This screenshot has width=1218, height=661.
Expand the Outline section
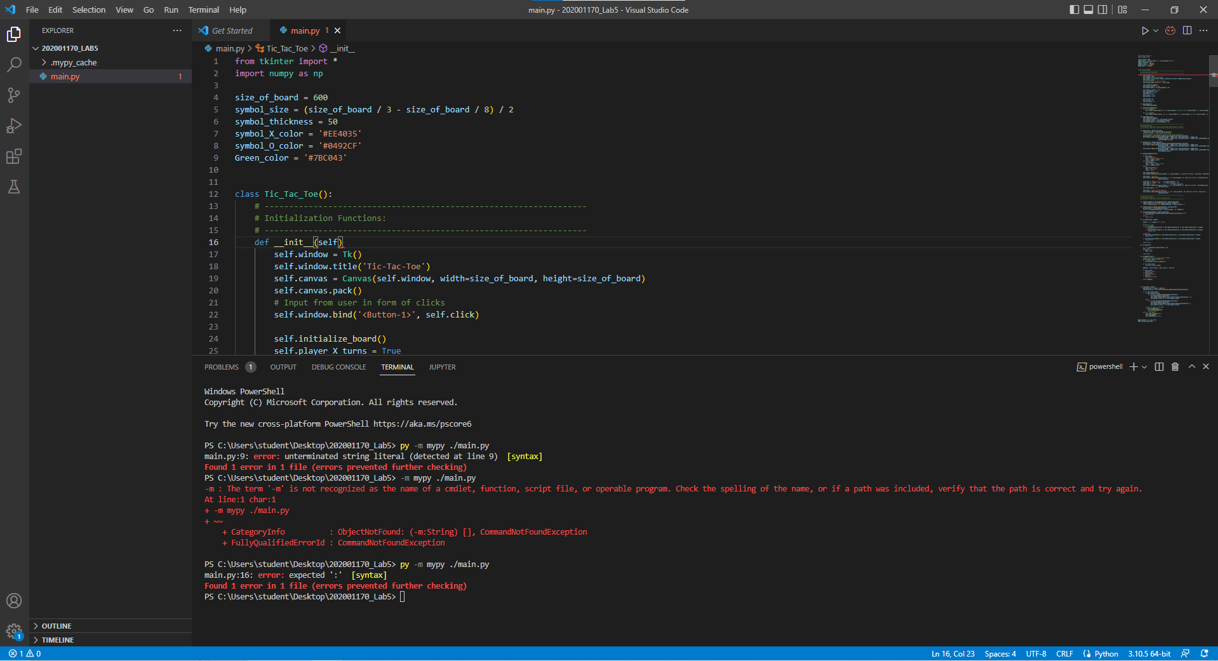(x=110, y=626)
